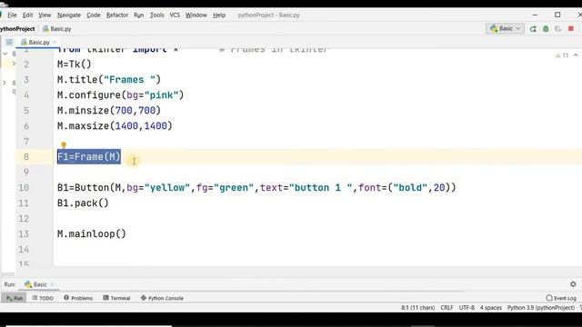This screenshot has height=327, width=582.
Task: Collapse the project tree top chevron
Action: tap(5, 54)
